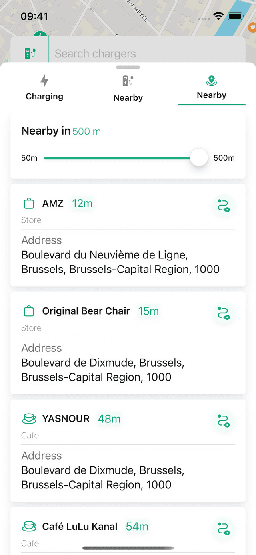Get directions to YASNOUR cafe

click(x=223, y=421)
